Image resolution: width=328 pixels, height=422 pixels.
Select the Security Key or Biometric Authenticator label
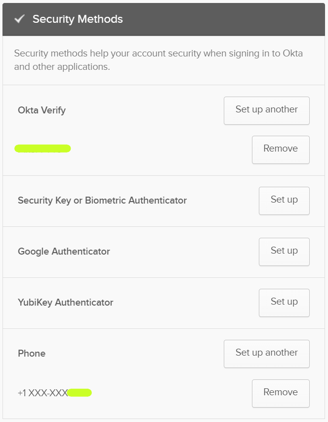[102, 201]
